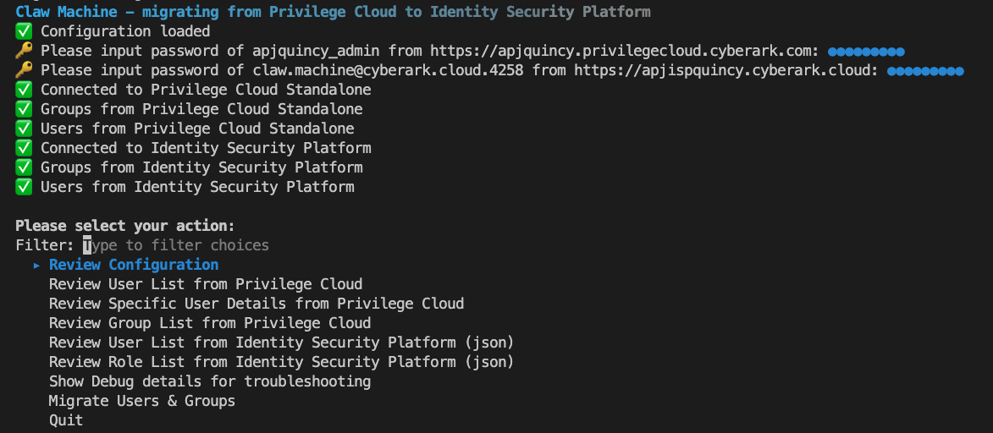Click the username claw.machine@cyberark.cloud.4258
The height and width of the screenshot is (433, 993).
pyautogui.click(x=389, y=70)
